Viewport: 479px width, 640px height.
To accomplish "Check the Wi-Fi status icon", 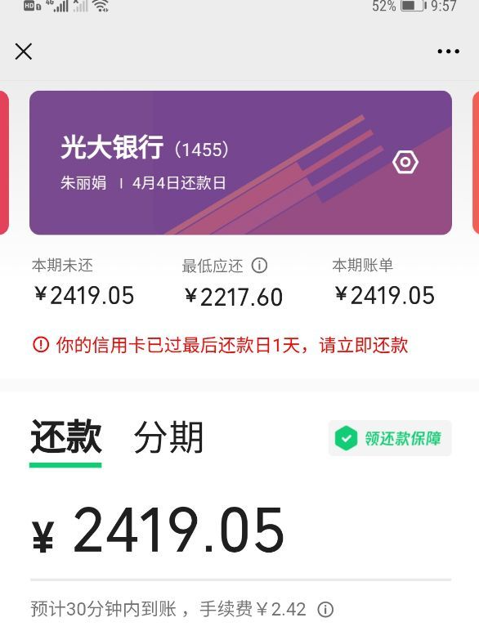I will click(101, 6).
